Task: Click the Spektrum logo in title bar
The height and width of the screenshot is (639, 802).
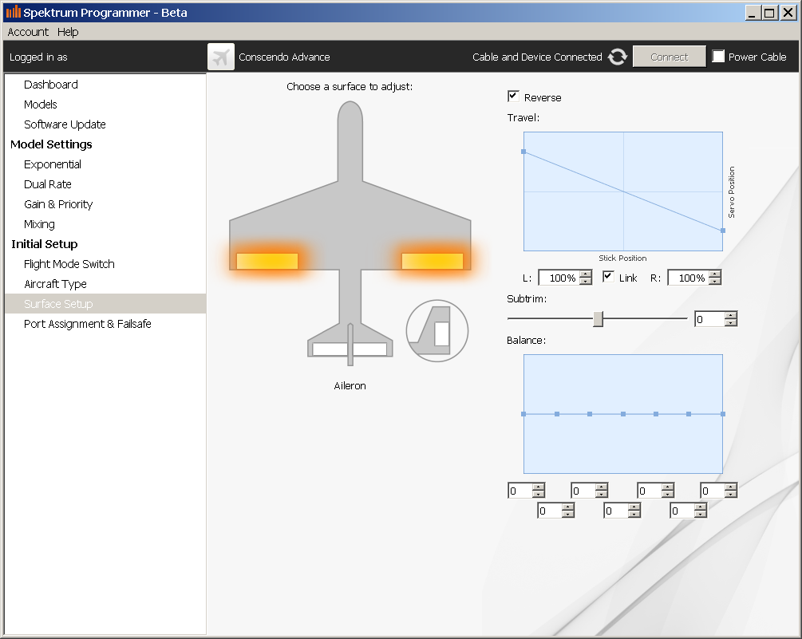Action: (13, 12)
